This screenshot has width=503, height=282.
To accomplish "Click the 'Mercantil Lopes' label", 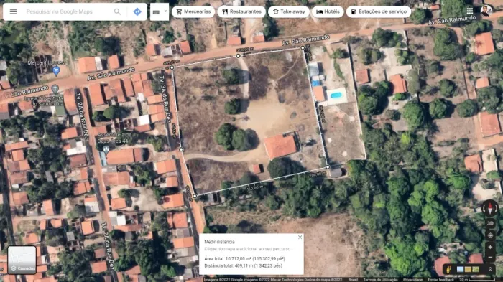I will click(x=46, y=63).
